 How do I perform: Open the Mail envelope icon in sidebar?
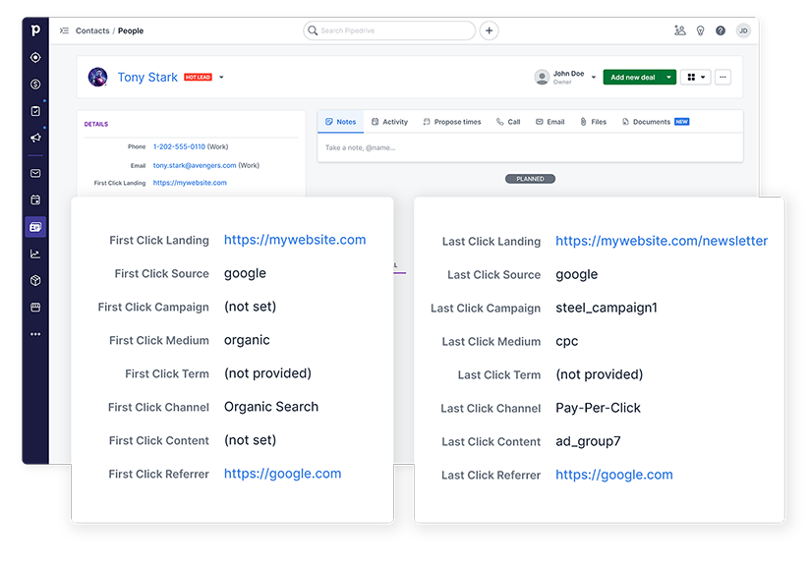pyautogui.click(x=35, y=173)
